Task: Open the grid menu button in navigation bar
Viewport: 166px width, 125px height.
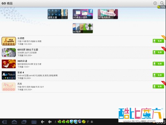Action: click(x=34, y=122)
